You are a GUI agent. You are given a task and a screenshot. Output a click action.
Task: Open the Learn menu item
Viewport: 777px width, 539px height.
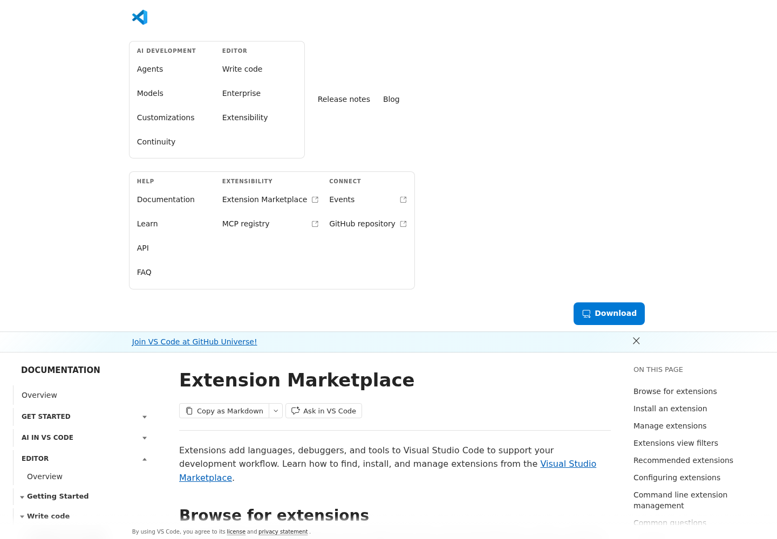pos(147,224)
